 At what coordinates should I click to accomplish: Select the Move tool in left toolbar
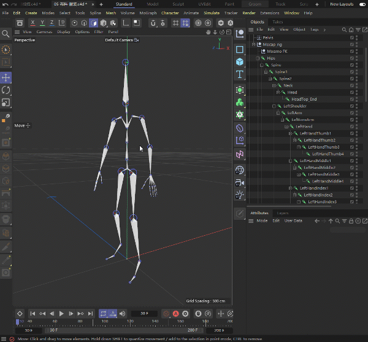point(6,77)
